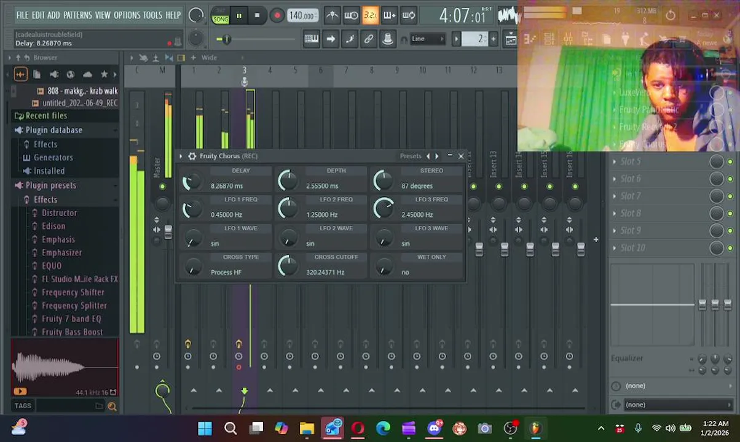The width and height of the screenshot is (740, 442).
Task: Toggle auto-scrolling arrow icon
Action: tap(331, 39)
